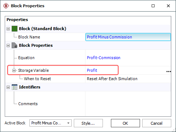Confirm with the OK button
Viewport: 176px width, 132px height.
coord(125,123)
